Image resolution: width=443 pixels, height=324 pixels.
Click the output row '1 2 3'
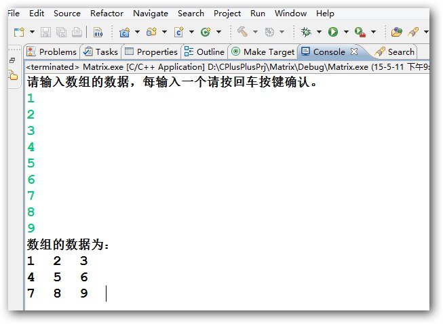[58, 261]
